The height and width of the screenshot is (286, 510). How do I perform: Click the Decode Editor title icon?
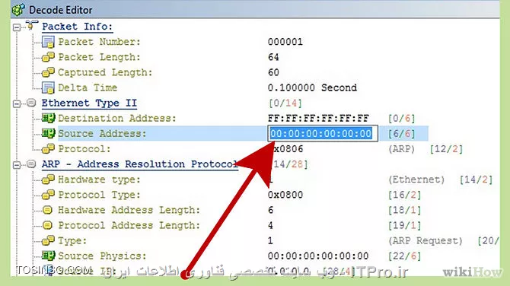coord(18,10)
